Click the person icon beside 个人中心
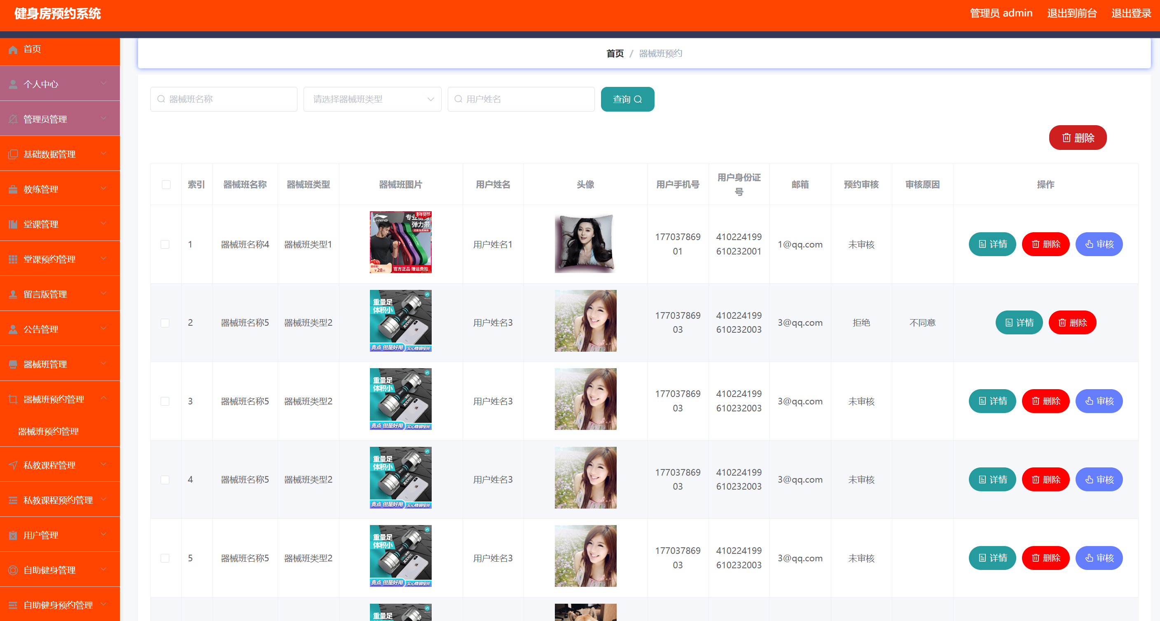Image resolution: width=1160 pixels, height=621 pixels. 13,84
